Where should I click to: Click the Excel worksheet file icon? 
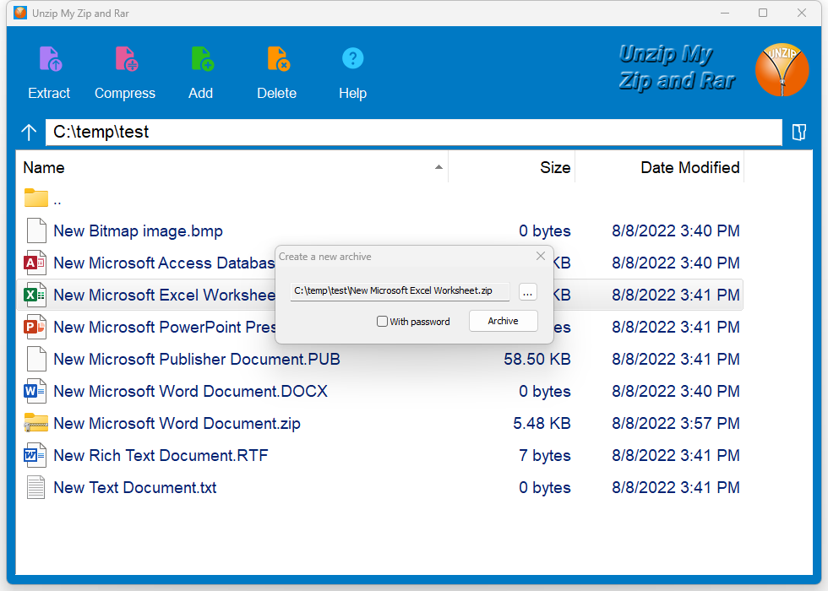click(x=35, y=295)
